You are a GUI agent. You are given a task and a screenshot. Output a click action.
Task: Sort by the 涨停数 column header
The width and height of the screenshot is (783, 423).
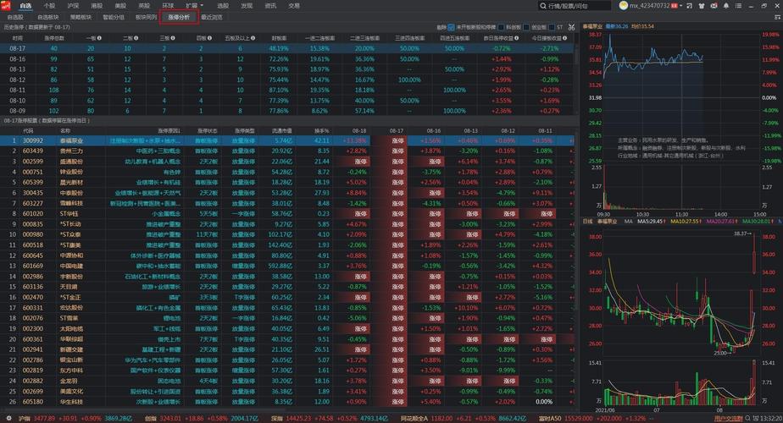54,38
